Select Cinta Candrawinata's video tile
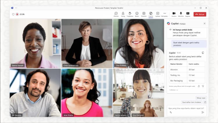 point(87,43)
